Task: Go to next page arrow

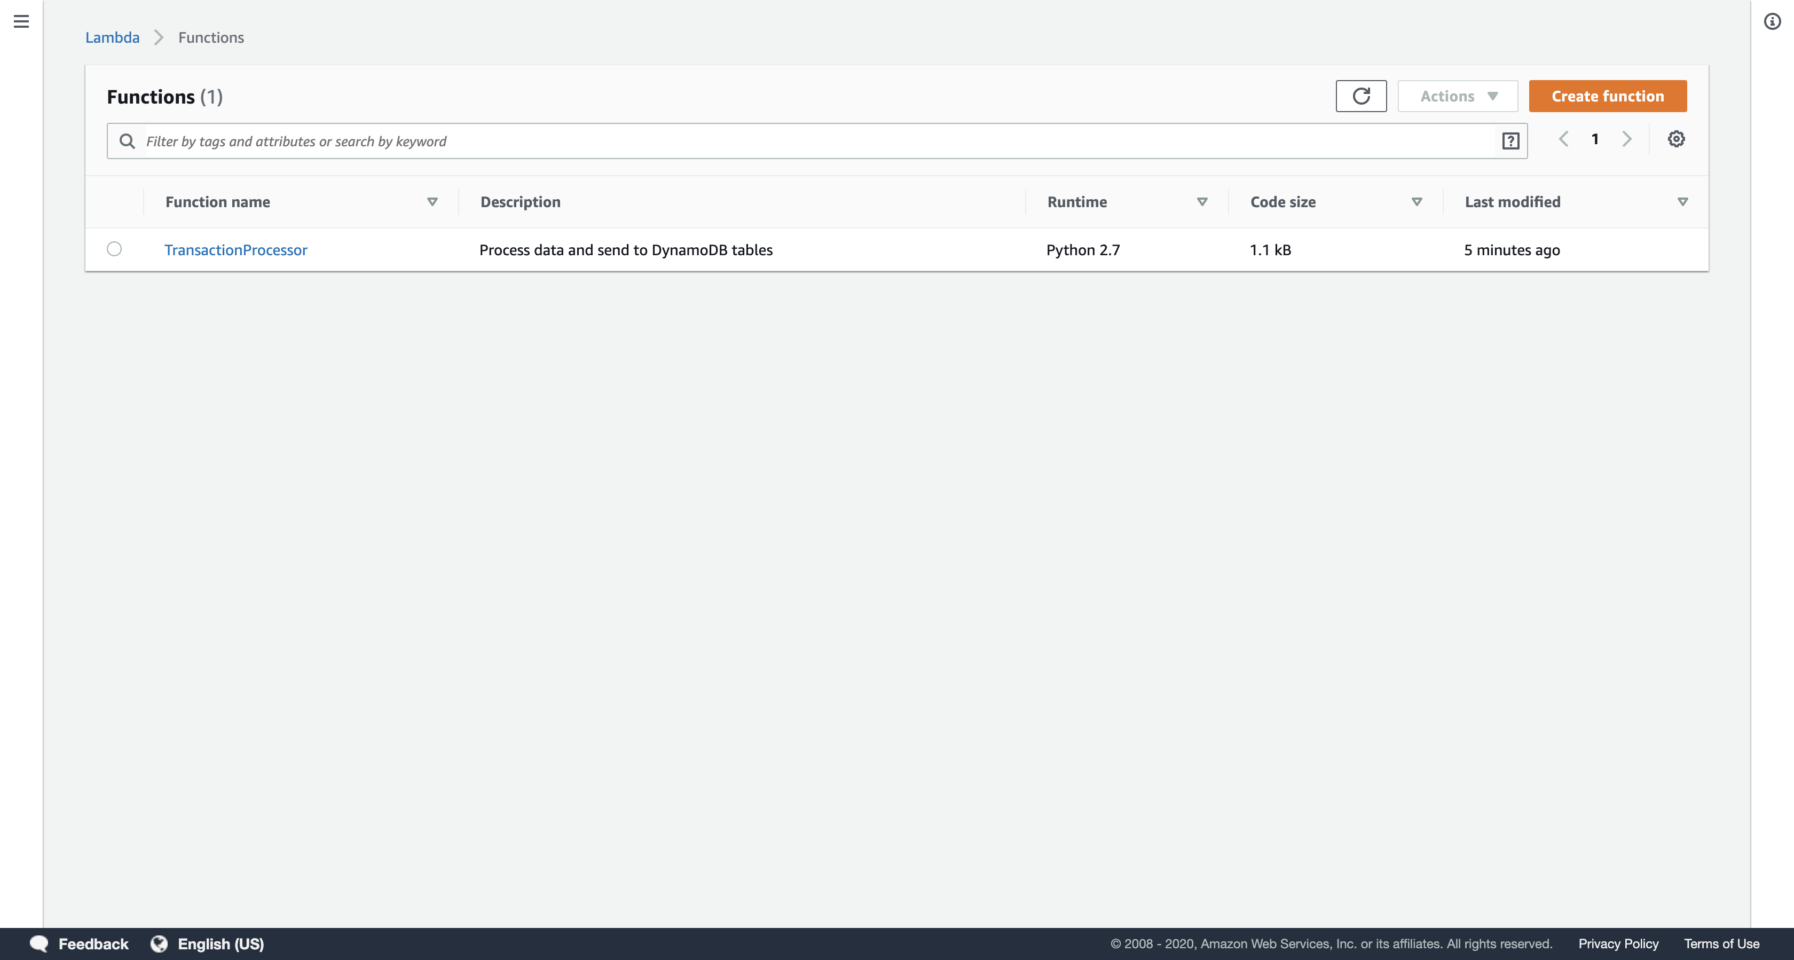Action: coord(1627,139)
